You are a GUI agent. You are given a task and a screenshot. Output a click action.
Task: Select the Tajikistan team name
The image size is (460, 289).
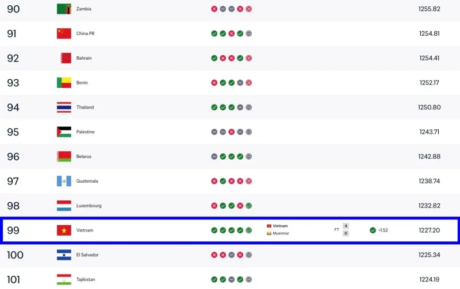(x=86, y=280)
